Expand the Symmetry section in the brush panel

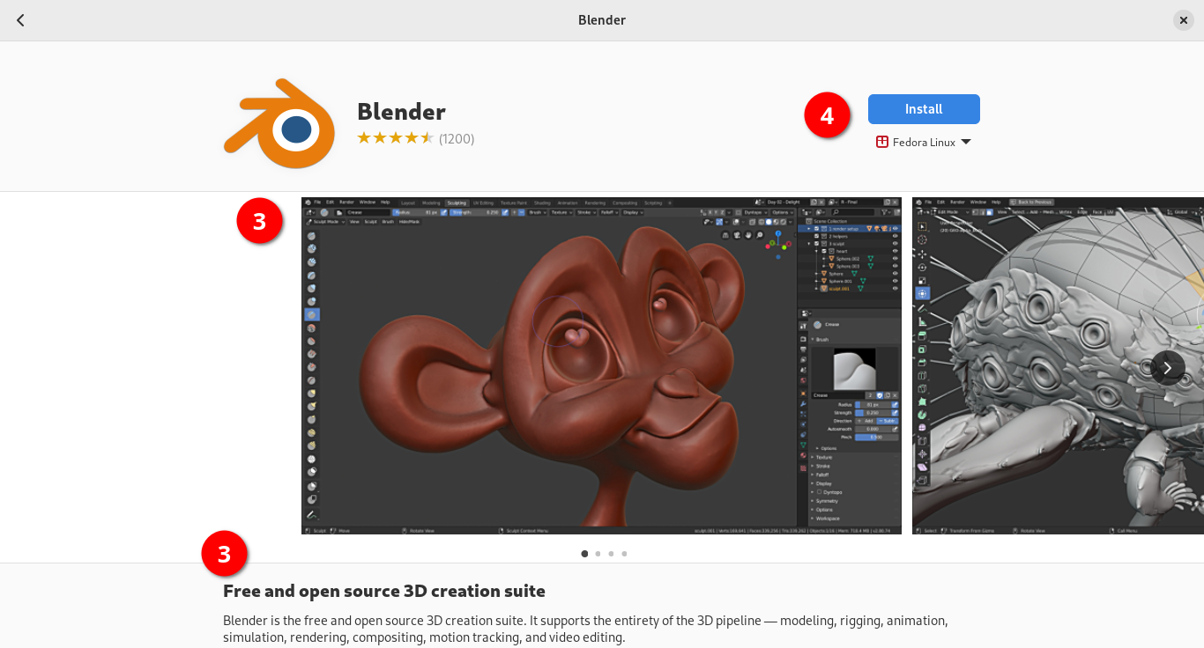[x=827, y=501]
